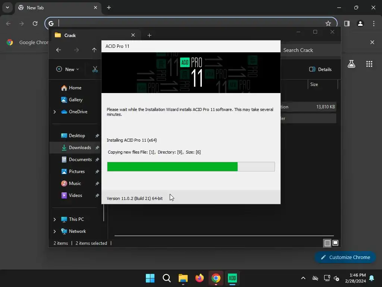Open the taskbar clock and date
Screen dimensions: 382x287
coord(356,278)
